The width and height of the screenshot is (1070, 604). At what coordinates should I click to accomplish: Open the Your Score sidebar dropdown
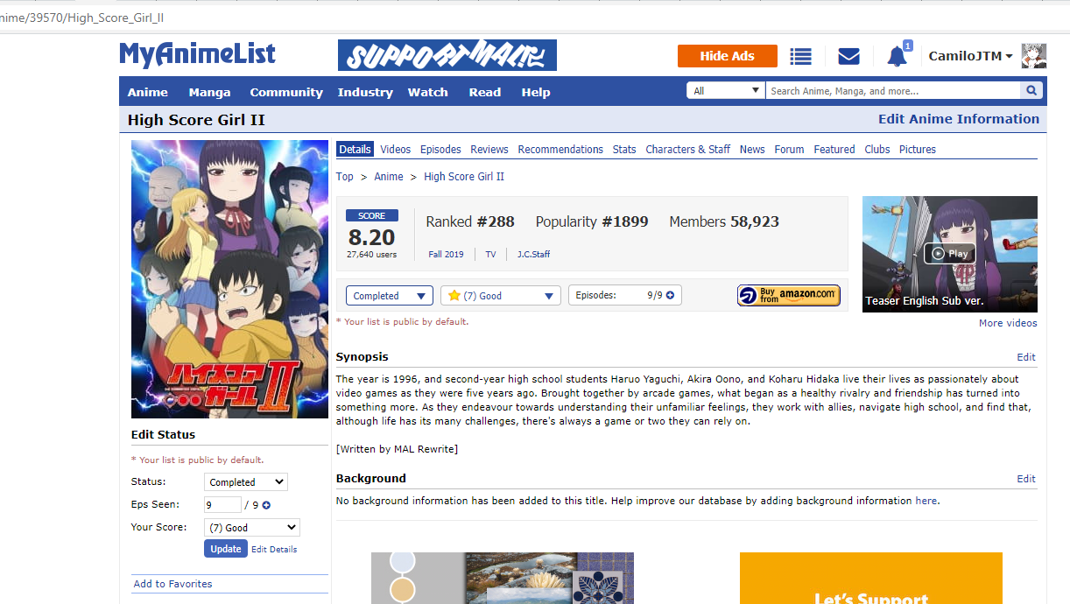(x=252, y=528)
